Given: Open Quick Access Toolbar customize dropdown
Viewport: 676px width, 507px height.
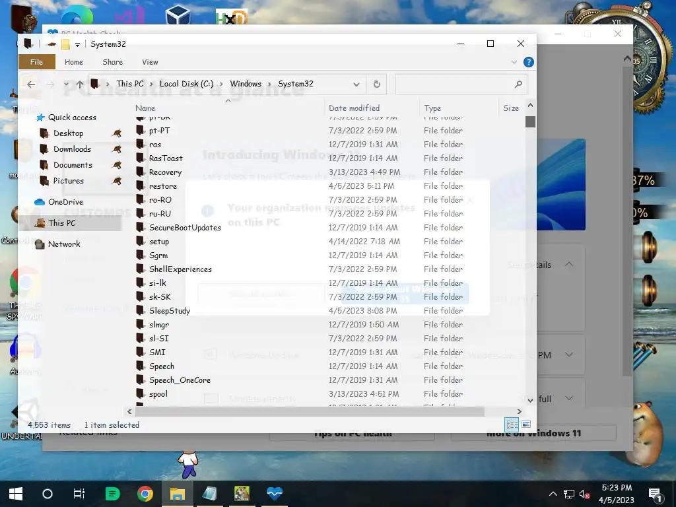Looking at the screenshot, I should (77, 44).
